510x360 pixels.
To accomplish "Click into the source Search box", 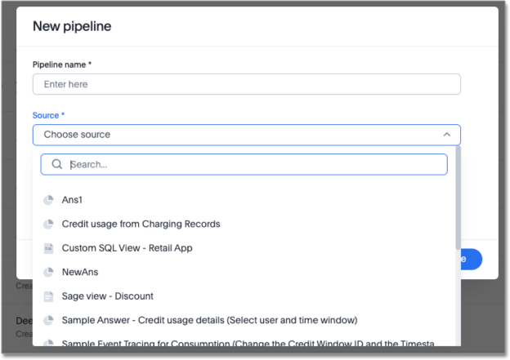I will (253, 164).
